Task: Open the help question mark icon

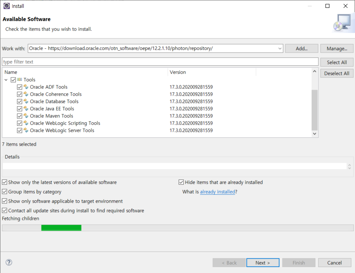Action: click(9, 262)
